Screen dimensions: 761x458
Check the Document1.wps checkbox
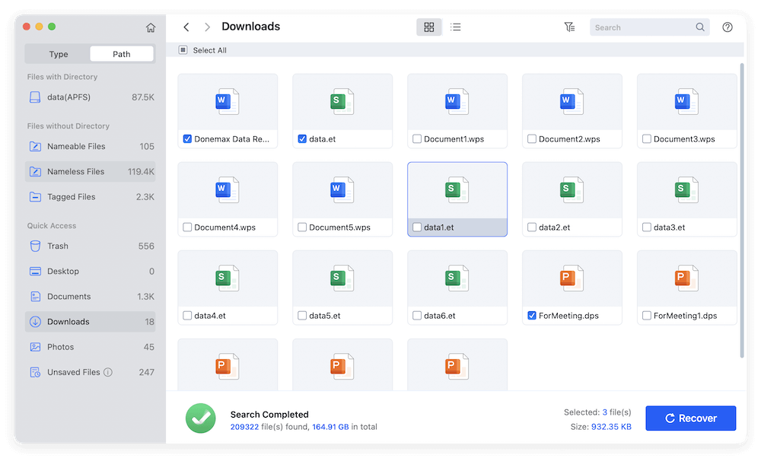click(416, 138)
